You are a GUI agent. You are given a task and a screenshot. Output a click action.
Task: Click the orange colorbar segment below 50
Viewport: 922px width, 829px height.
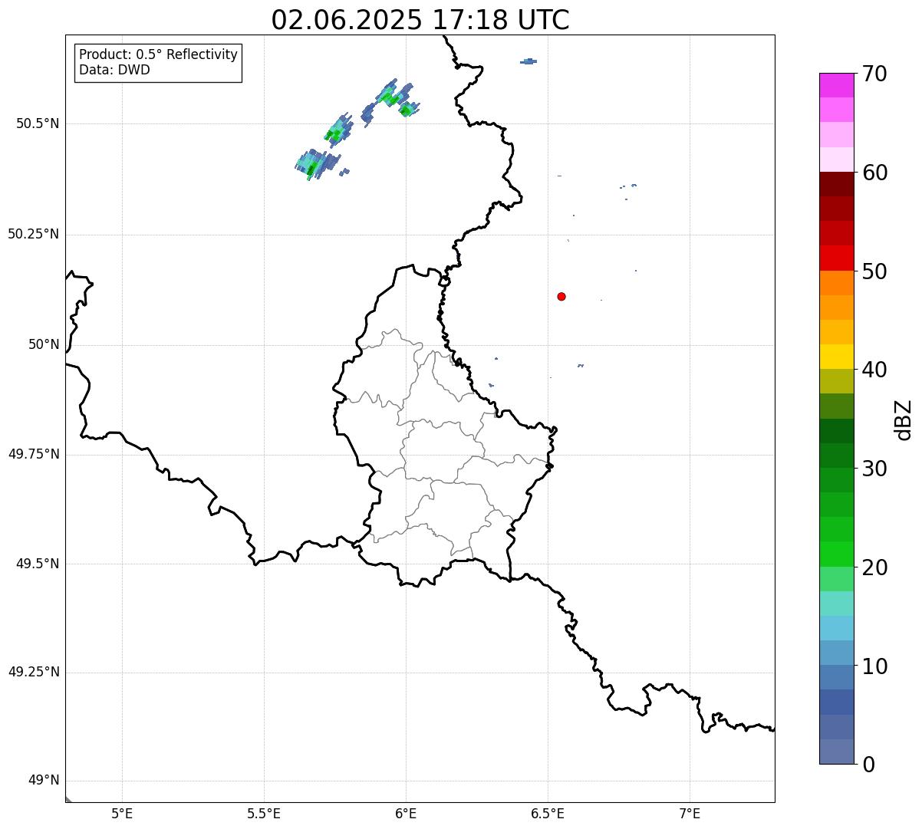coord(836,283)
